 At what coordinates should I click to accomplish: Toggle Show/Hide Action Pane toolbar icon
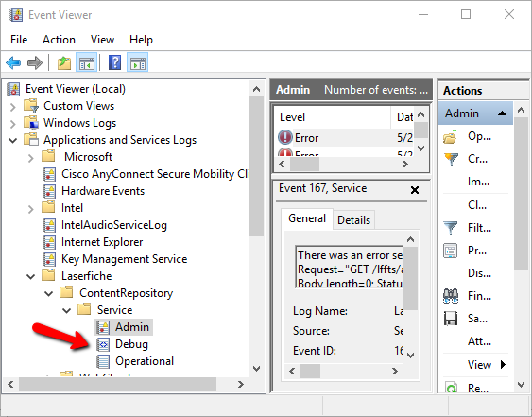[137, 62]
